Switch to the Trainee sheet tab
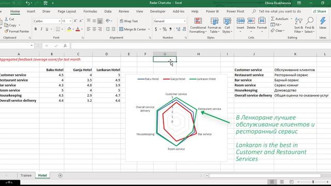Screen dimensions: 331x186 (26, 176)
